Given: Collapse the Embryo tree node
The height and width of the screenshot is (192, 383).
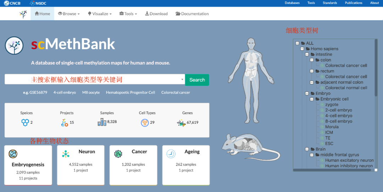Looking at the screenshot, I should coord(307,93).
